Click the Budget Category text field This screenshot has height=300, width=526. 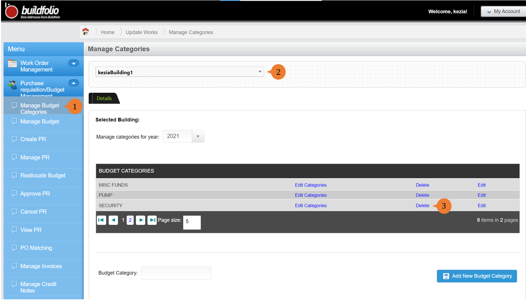(176, 273)
